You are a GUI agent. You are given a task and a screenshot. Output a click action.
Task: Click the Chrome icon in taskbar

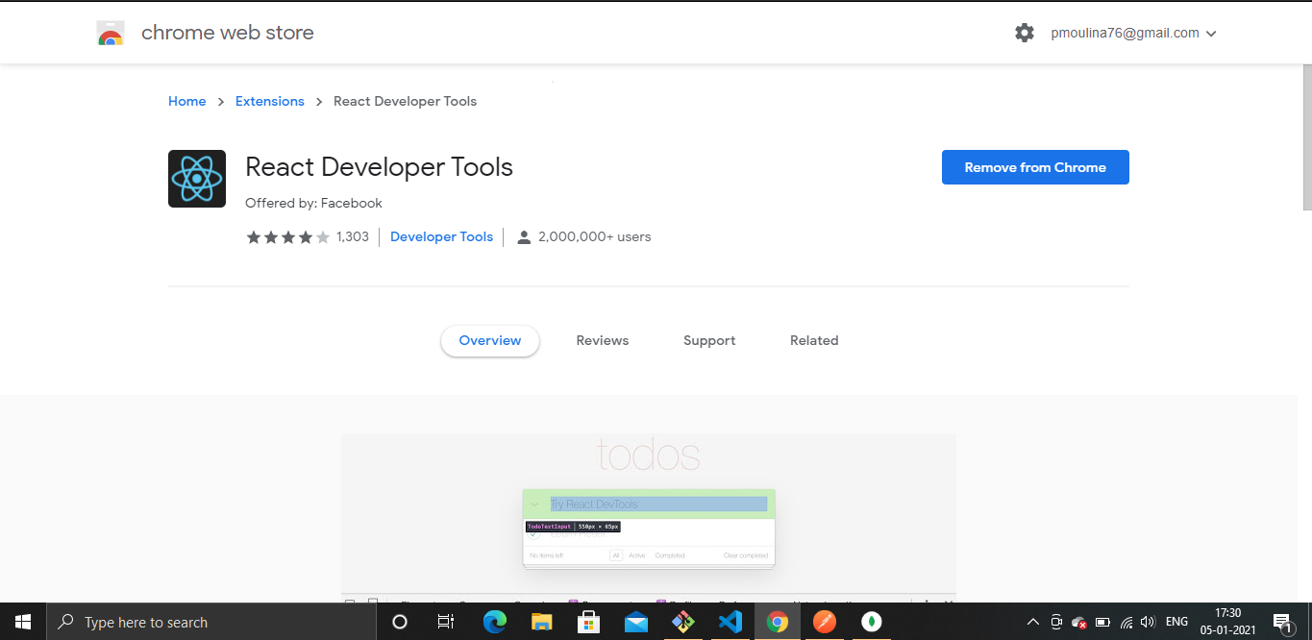[777, 622]
